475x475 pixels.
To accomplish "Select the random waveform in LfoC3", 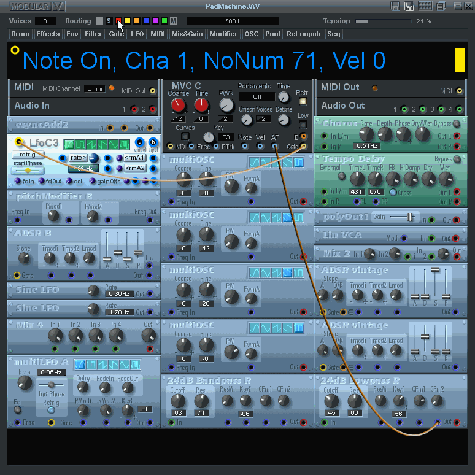I will click(124, 144).
